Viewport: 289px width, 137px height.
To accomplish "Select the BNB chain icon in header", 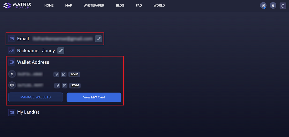I will tap(263, 6).
